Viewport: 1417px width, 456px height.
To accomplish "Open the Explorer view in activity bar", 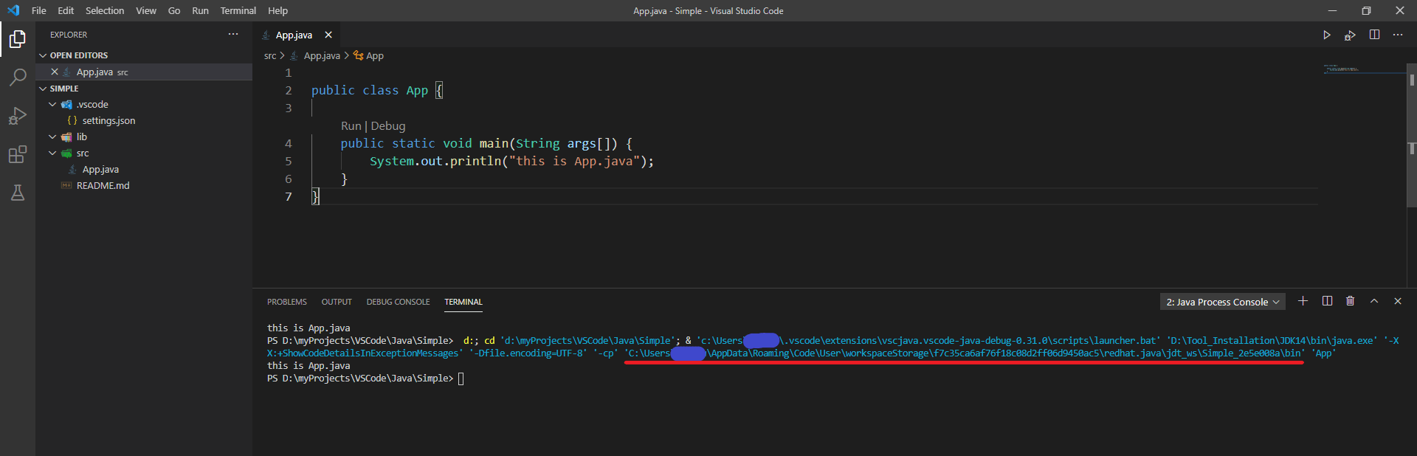I will [18, 39].
